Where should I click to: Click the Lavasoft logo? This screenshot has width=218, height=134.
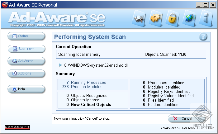(x=17, y=127)
